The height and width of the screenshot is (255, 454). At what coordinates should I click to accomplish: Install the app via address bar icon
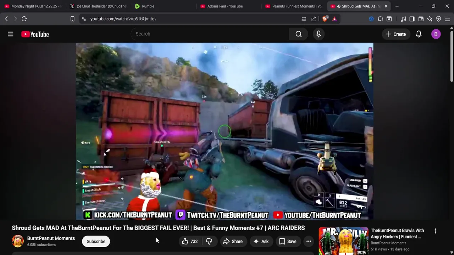(304, 19)
